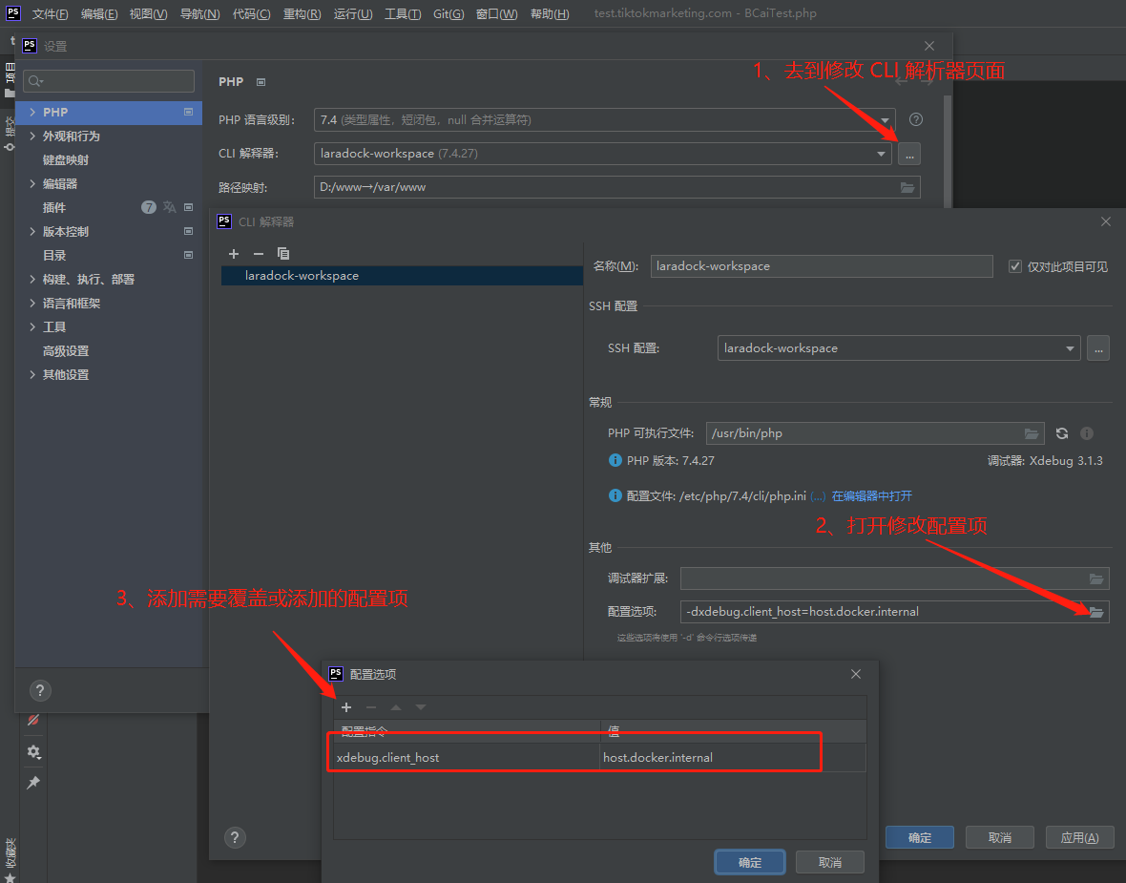The height and width of the screenshot is (883, 1126).
Task: Copy the selected CLI interpreter
Action: point(283,254)
